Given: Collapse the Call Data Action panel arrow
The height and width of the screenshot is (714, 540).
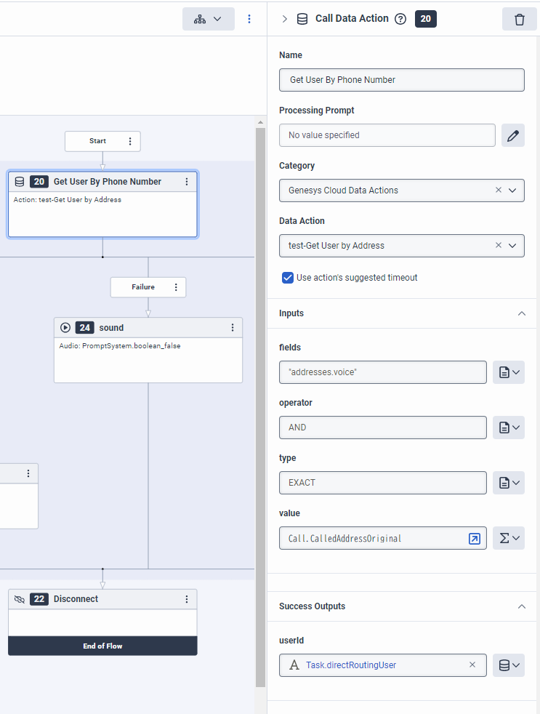Looking at the screenshot, I should coord(285,19).
